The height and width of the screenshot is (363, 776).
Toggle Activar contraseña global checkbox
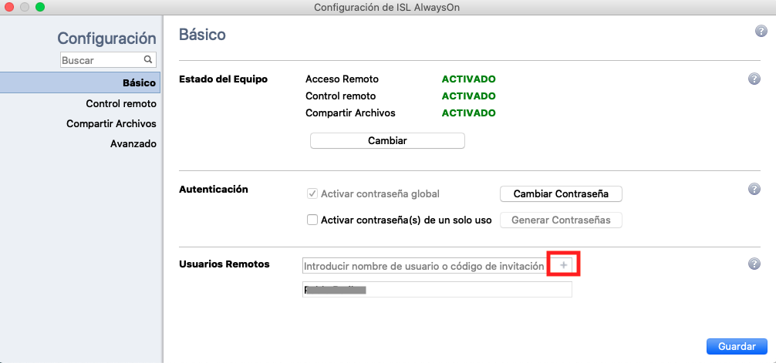pos(312,194)
